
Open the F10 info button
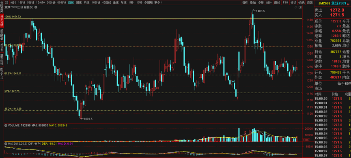[285, 3]
